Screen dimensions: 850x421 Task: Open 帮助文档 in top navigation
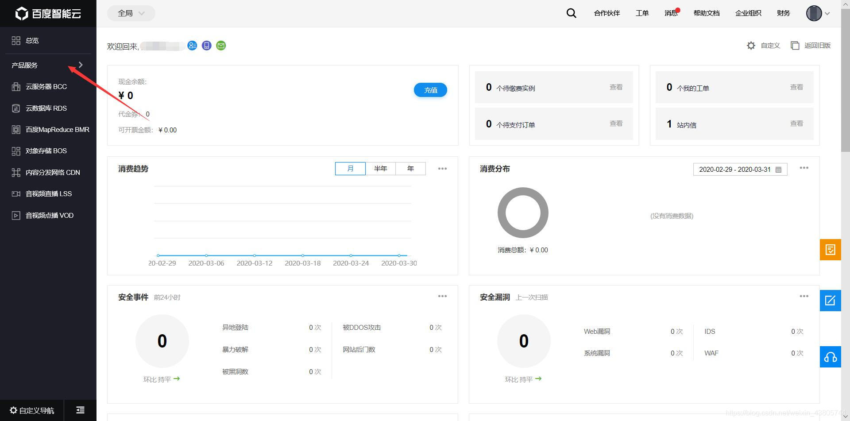click(x=707, y=13)
